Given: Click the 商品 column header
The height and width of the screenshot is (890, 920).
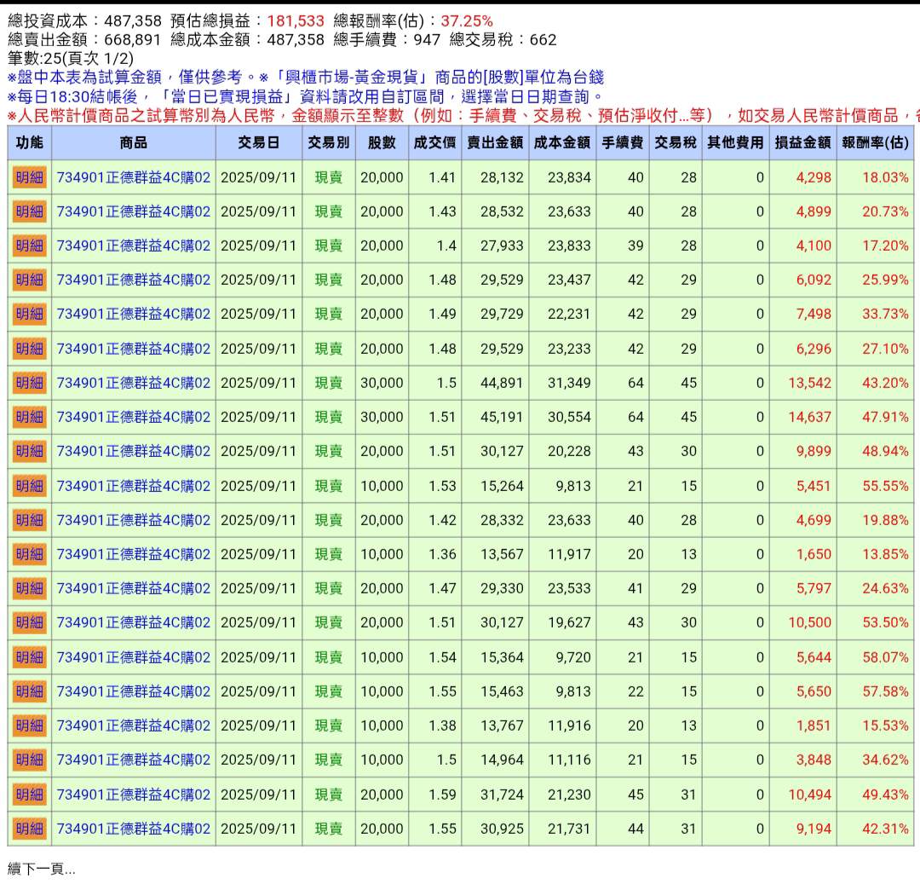Looking at the screenshot, I should (x=133, y=142).
